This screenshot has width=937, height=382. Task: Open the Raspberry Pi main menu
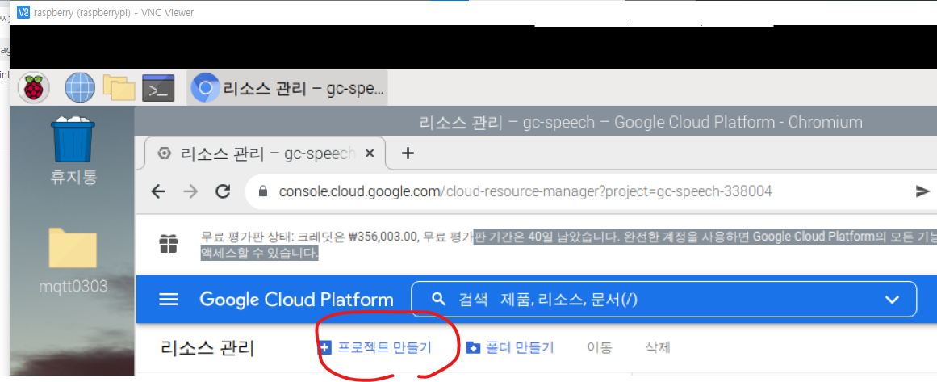34,88
